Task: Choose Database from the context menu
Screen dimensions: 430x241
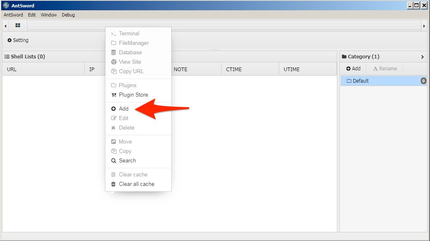Action: click(138, 52)
